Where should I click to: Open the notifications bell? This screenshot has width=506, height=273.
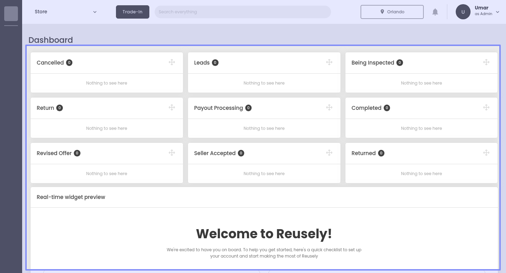(x=435, y=12)
